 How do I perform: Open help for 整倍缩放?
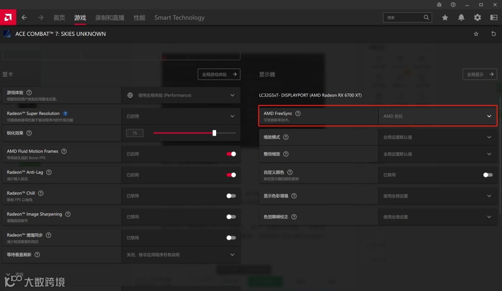coord(286,154)
